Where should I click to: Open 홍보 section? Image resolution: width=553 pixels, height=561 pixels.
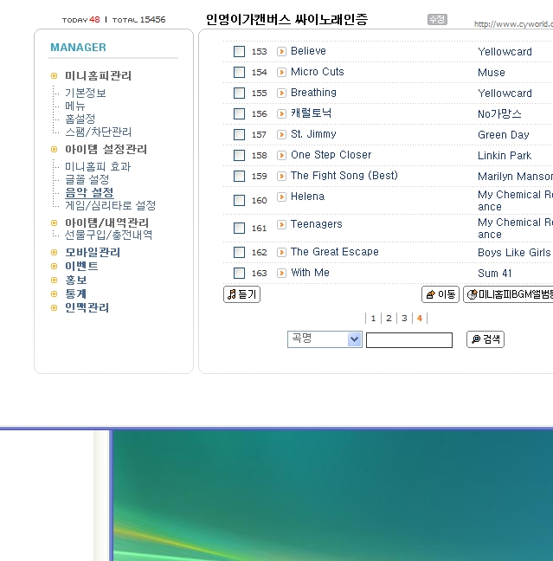pyautogui.click(x=76, y=280)
